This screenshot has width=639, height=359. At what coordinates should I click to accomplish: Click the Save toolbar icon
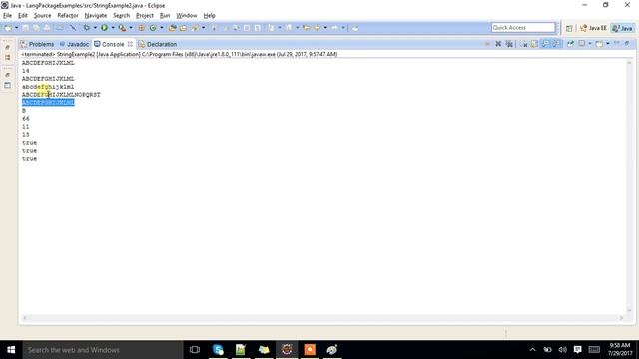pos(25,28)
